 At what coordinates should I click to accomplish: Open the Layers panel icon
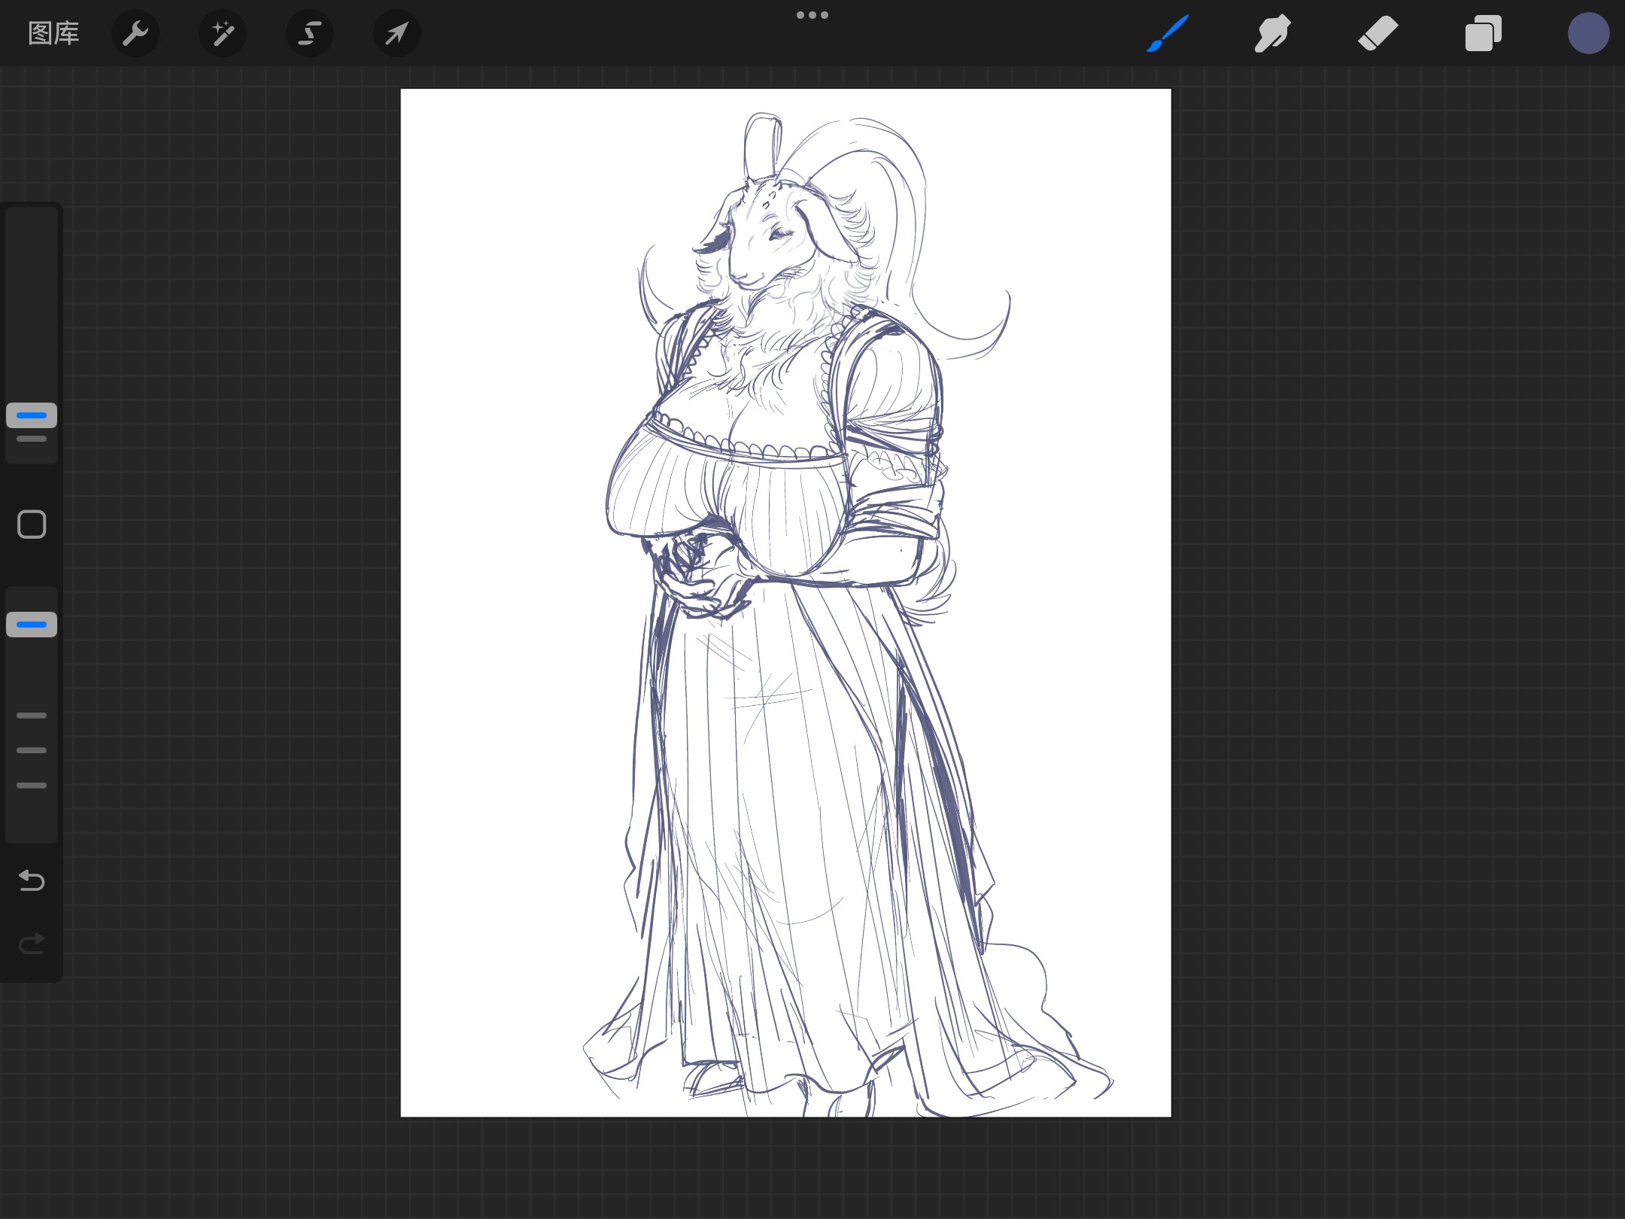1484,33
